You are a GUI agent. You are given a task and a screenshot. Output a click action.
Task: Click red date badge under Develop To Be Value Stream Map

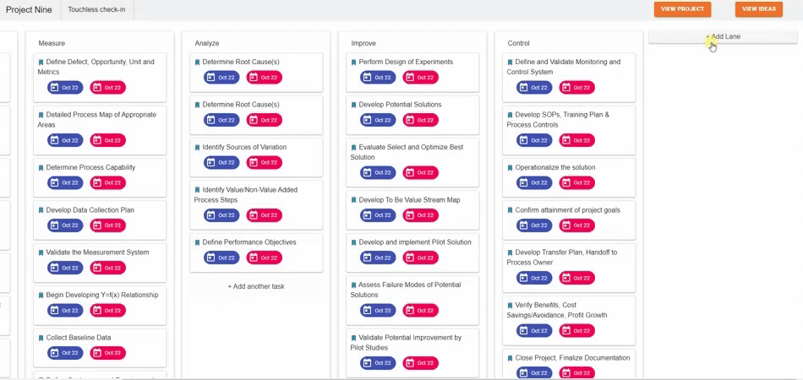tap(420, 215)
